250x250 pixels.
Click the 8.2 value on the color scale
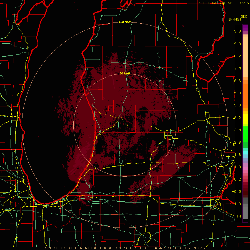pyautogui.click(x=237, y=56)
